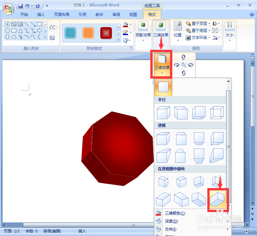Select the red 3D octagon shape

118,149
